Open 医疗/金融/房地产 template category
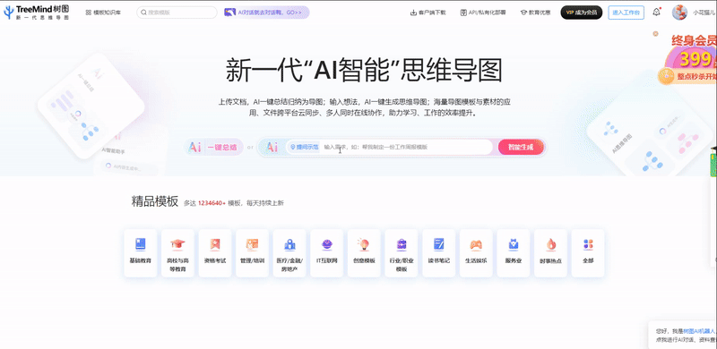Screen dimensions: 717x349 click(289, 252)
